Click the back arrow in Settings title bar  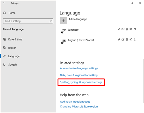point(4,3)
